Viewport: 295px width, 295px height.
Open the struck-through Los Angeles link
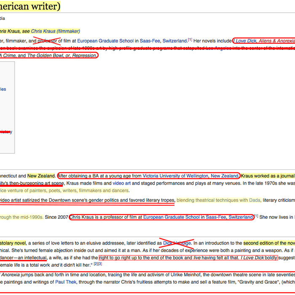click(218, 48)
